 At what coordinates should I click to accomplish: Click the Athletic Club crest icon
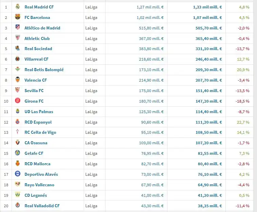18,38
